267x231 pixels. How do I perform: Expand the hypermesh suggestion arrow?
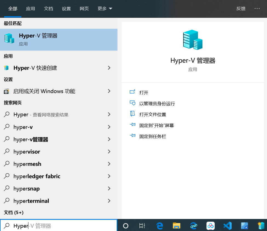tap(109, 164)
